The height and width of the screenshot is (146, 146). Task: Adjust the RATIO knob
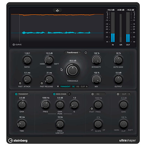click(27, 60)
